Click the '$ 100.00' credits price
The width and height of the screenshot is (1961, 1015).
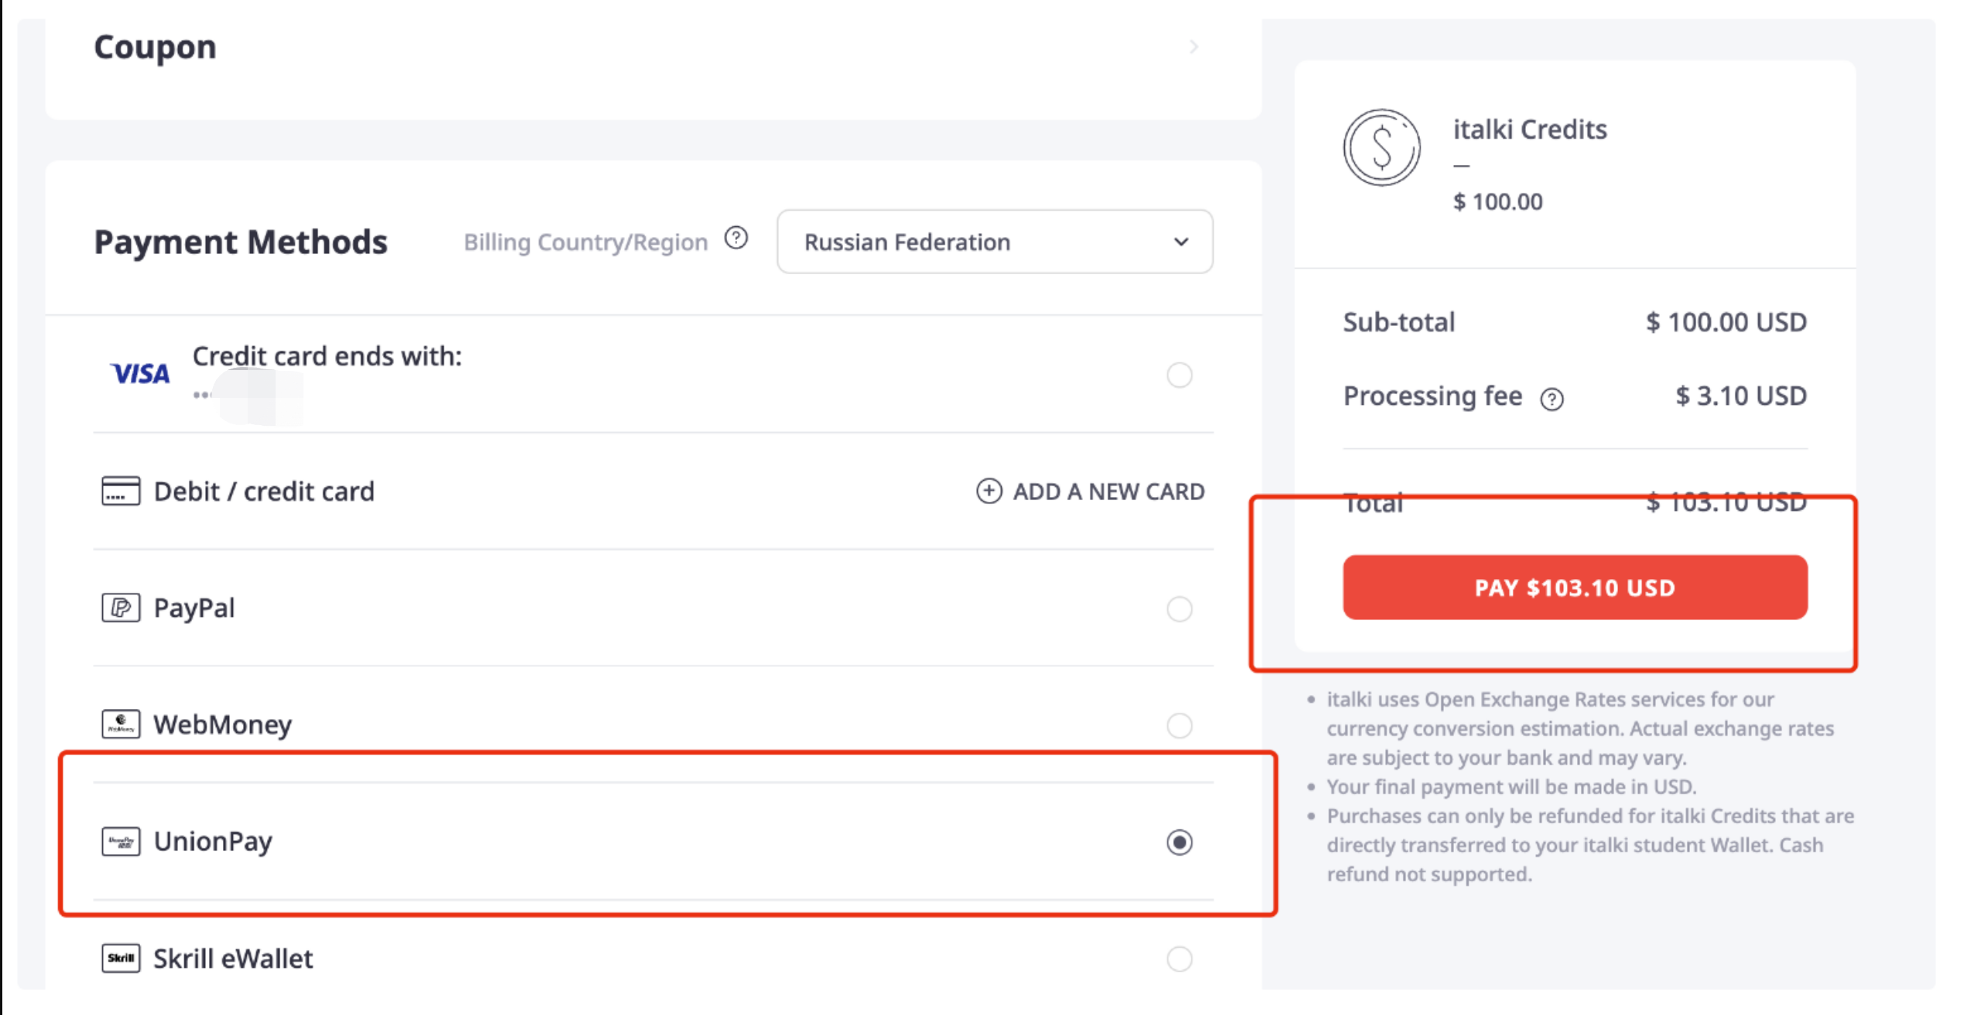[x=1498, y=201]
